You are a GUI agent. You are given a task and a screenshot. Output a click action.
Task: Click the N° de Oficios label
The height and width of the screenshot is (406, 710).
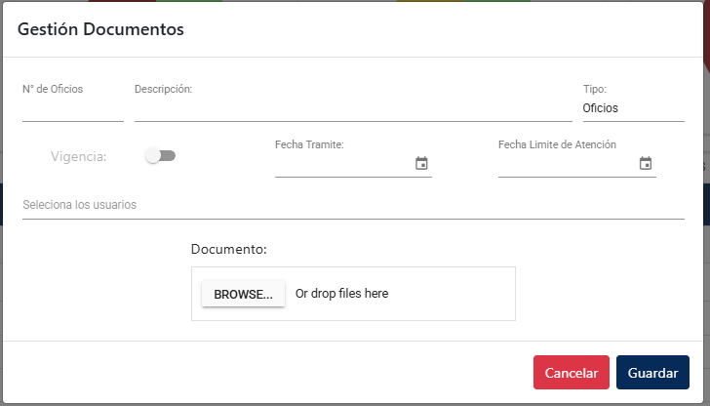point(53,89)
